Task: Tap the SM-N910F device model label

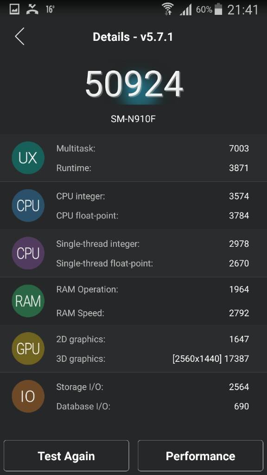Action: tap(133, 119)
